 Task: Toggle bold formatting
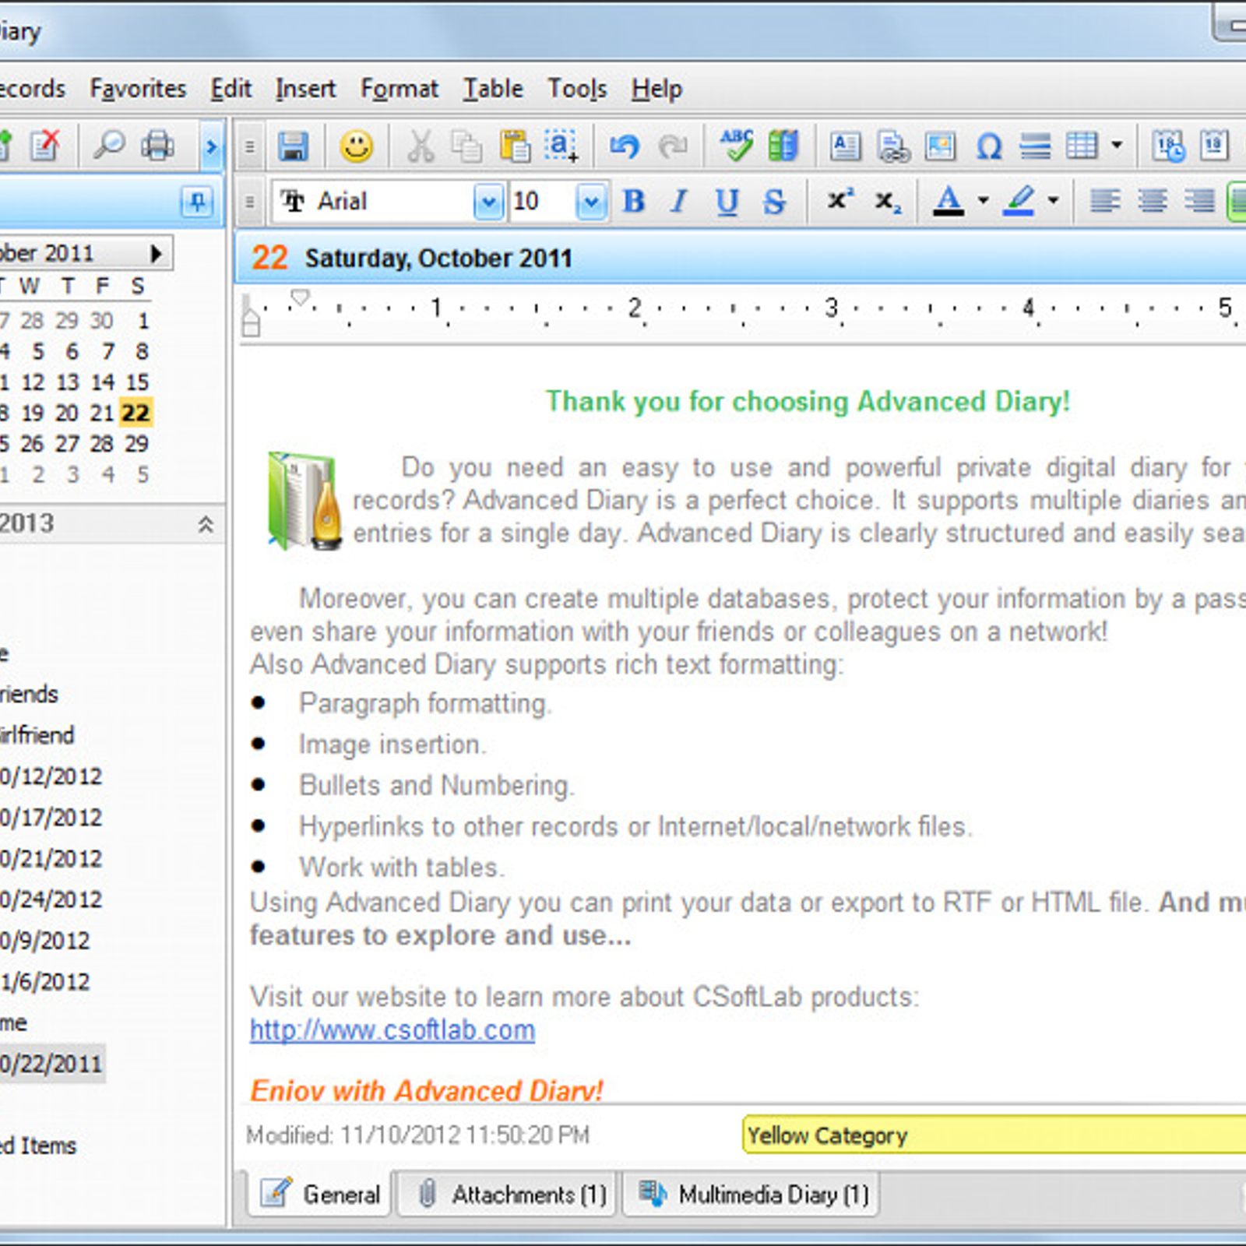pos(634,201)
